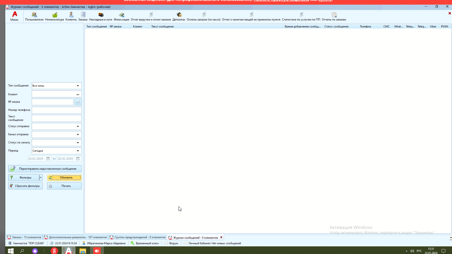
Task: Click the red X panel close icon
Action: [450, 13]
